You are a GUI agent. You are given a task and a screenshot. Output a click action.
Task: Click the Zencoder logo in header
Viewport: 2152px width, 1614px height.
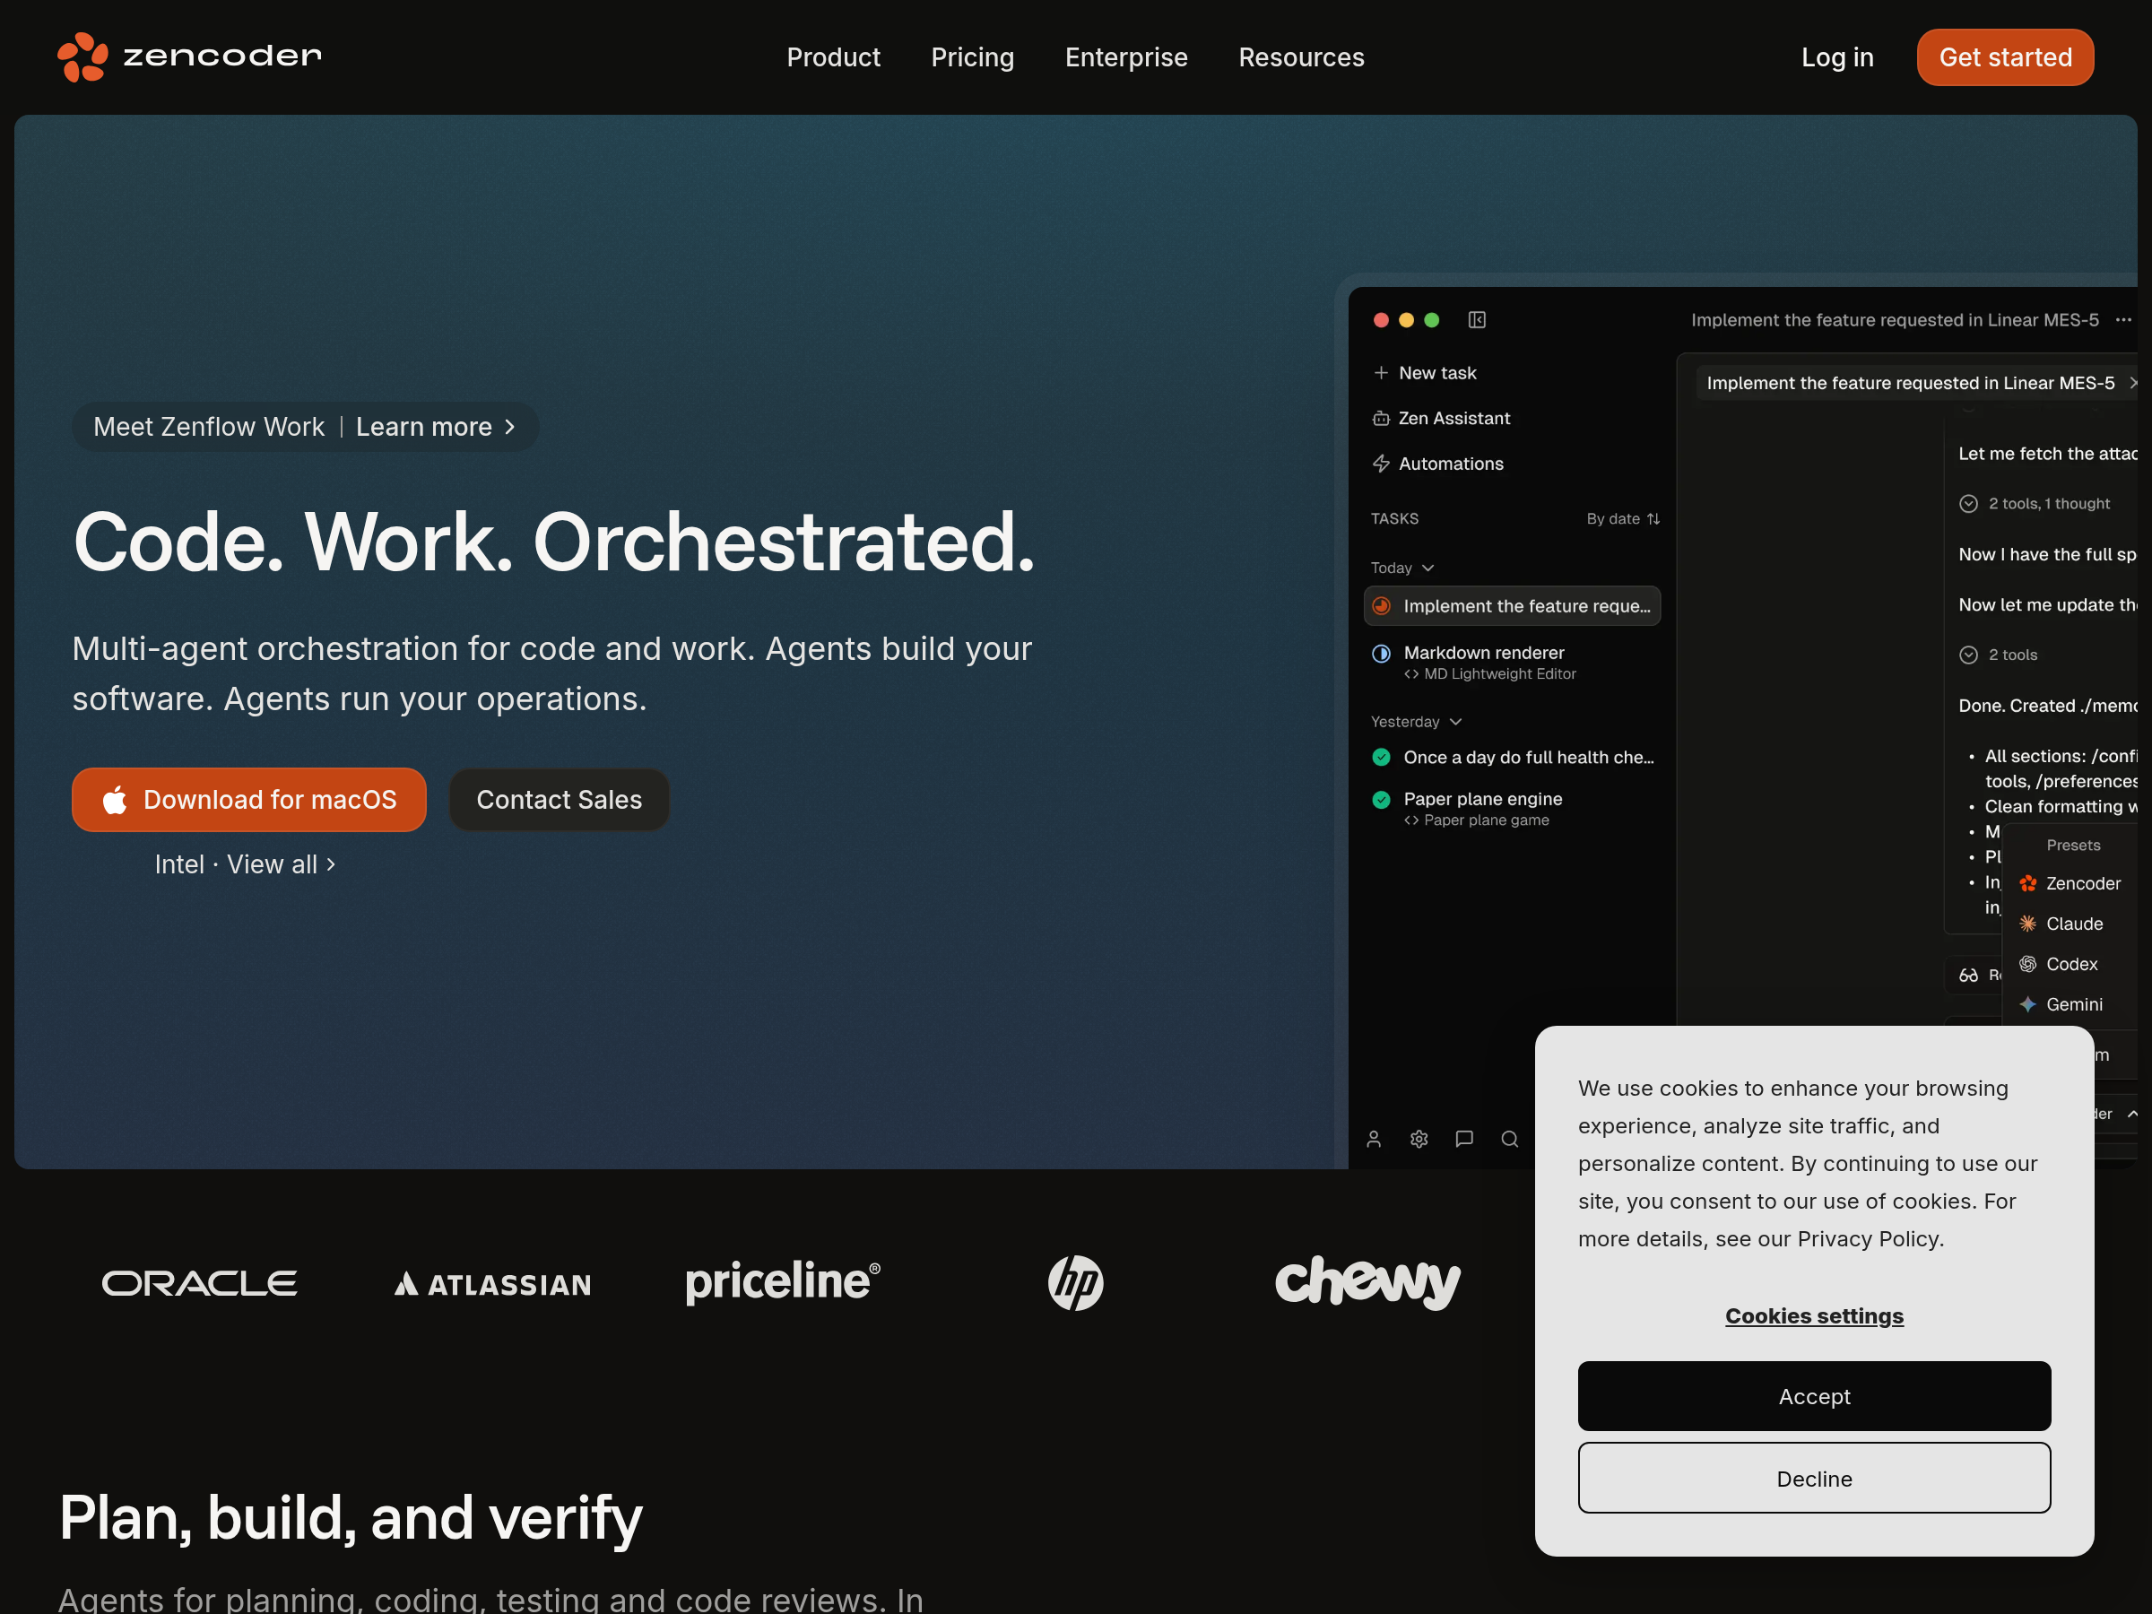[190, 56]
